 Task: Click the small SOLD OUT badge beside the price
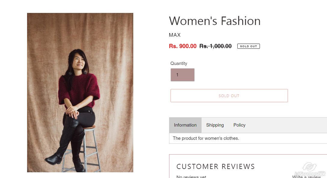(x=248, y=46)
